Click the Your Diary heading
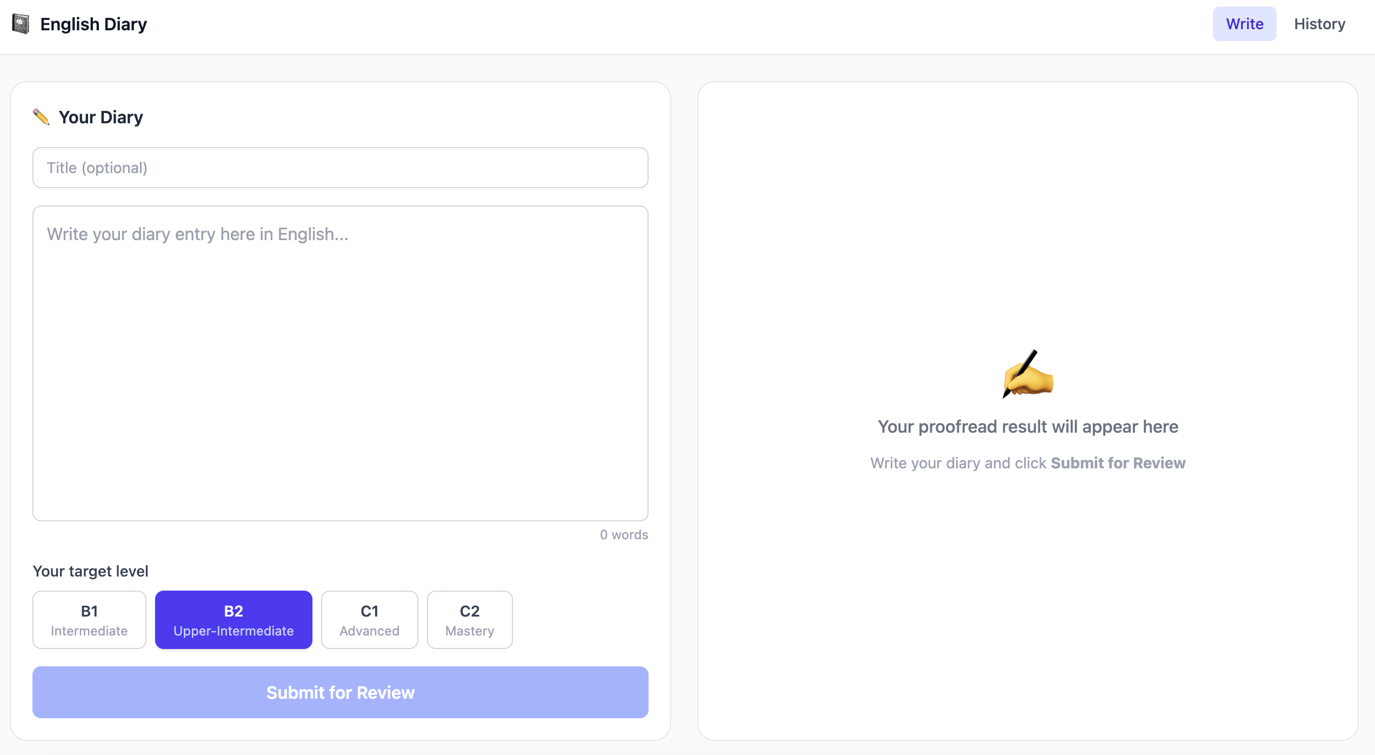1375x755 pixels. pos(101,117)
